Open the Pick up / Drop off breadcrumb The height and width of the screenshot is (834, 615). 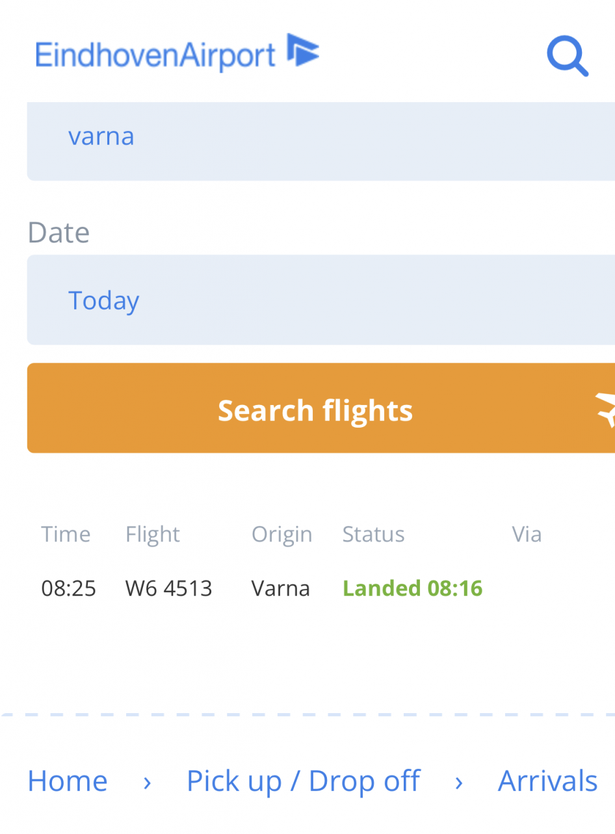tap(303, 781)
